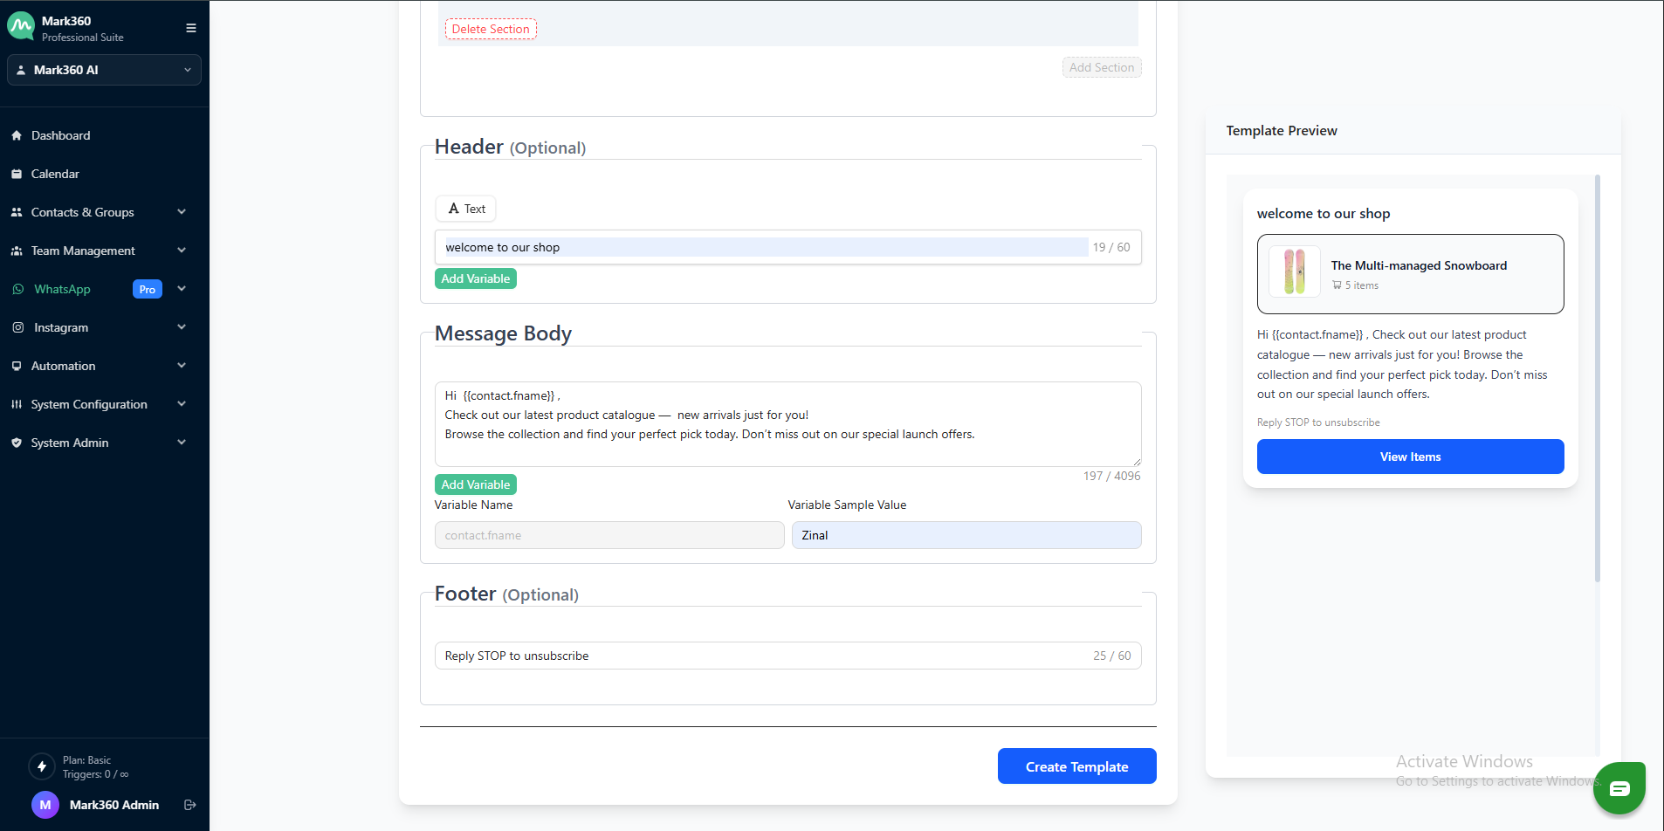This screenshot has width=1664, height=831.
Task: Open the live chat widget icon
Action: click(x=1619, y=788)
